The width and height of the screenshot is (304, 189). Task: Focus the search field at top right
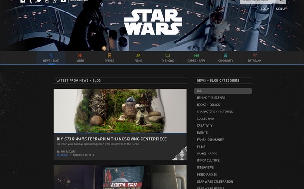[x=259, y=1]
